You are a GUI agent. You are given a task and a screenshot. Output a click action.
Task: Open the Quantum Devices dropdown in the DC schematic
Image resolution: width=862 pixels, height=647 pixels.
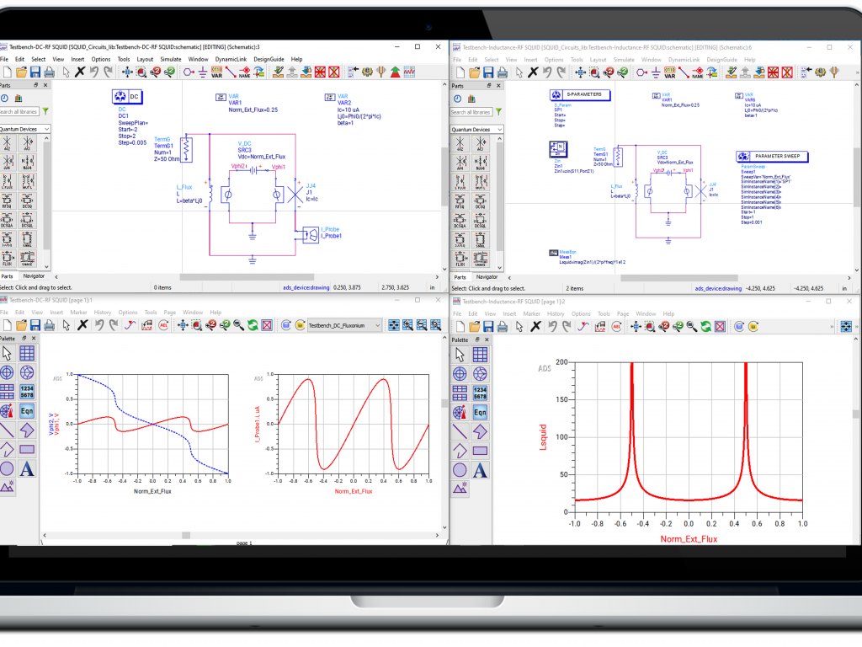coord(25,129)
